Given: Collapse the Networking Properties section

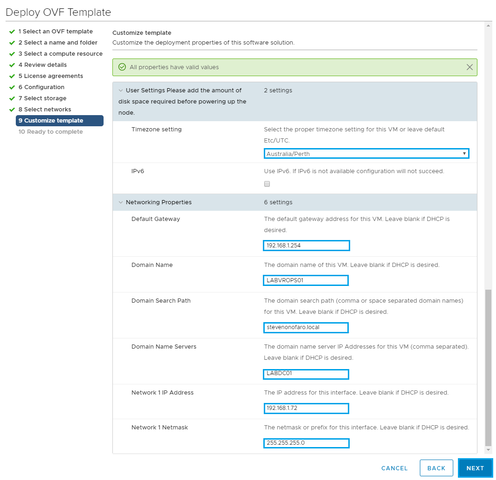Looking at the screenshot, I should click(121, 202).
